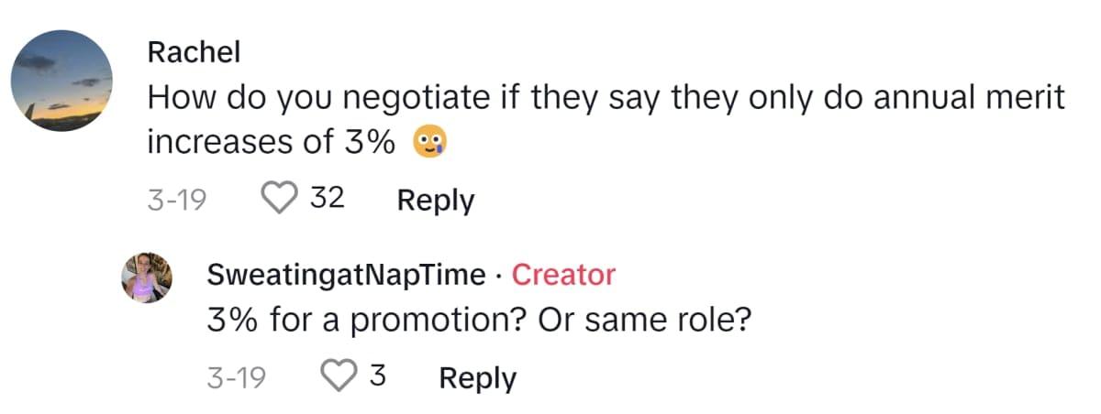Visit Rachel's profile via her username

(194, 52)
